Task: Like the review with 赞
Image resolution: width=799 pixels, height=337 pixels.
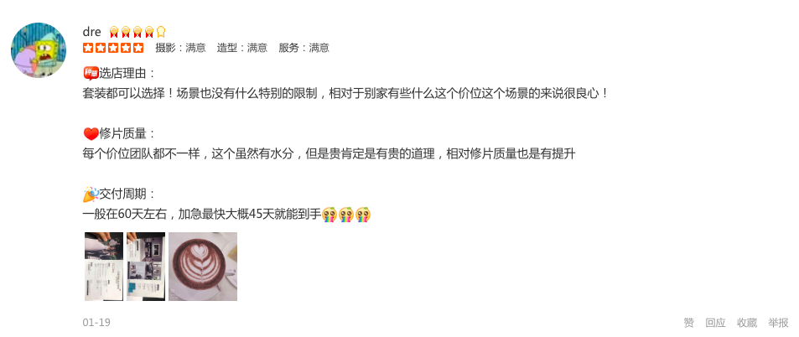Action: click(x=689, y=323)
